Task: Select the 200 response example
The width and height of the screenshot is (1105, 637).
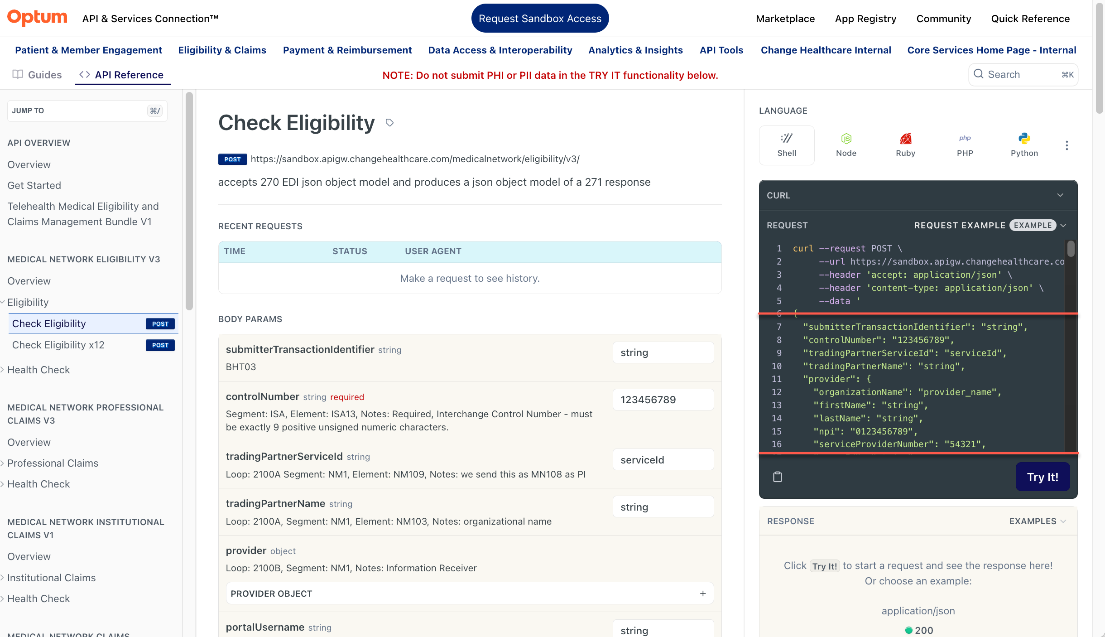Action: 918,630
